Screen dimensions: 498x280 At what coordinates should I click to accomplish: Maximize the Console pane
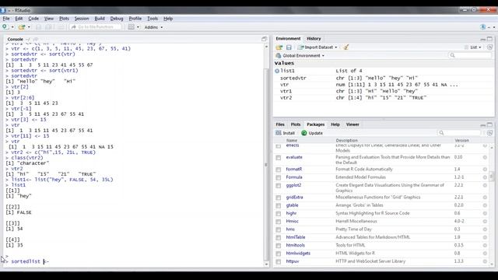[x=264, y=39]
